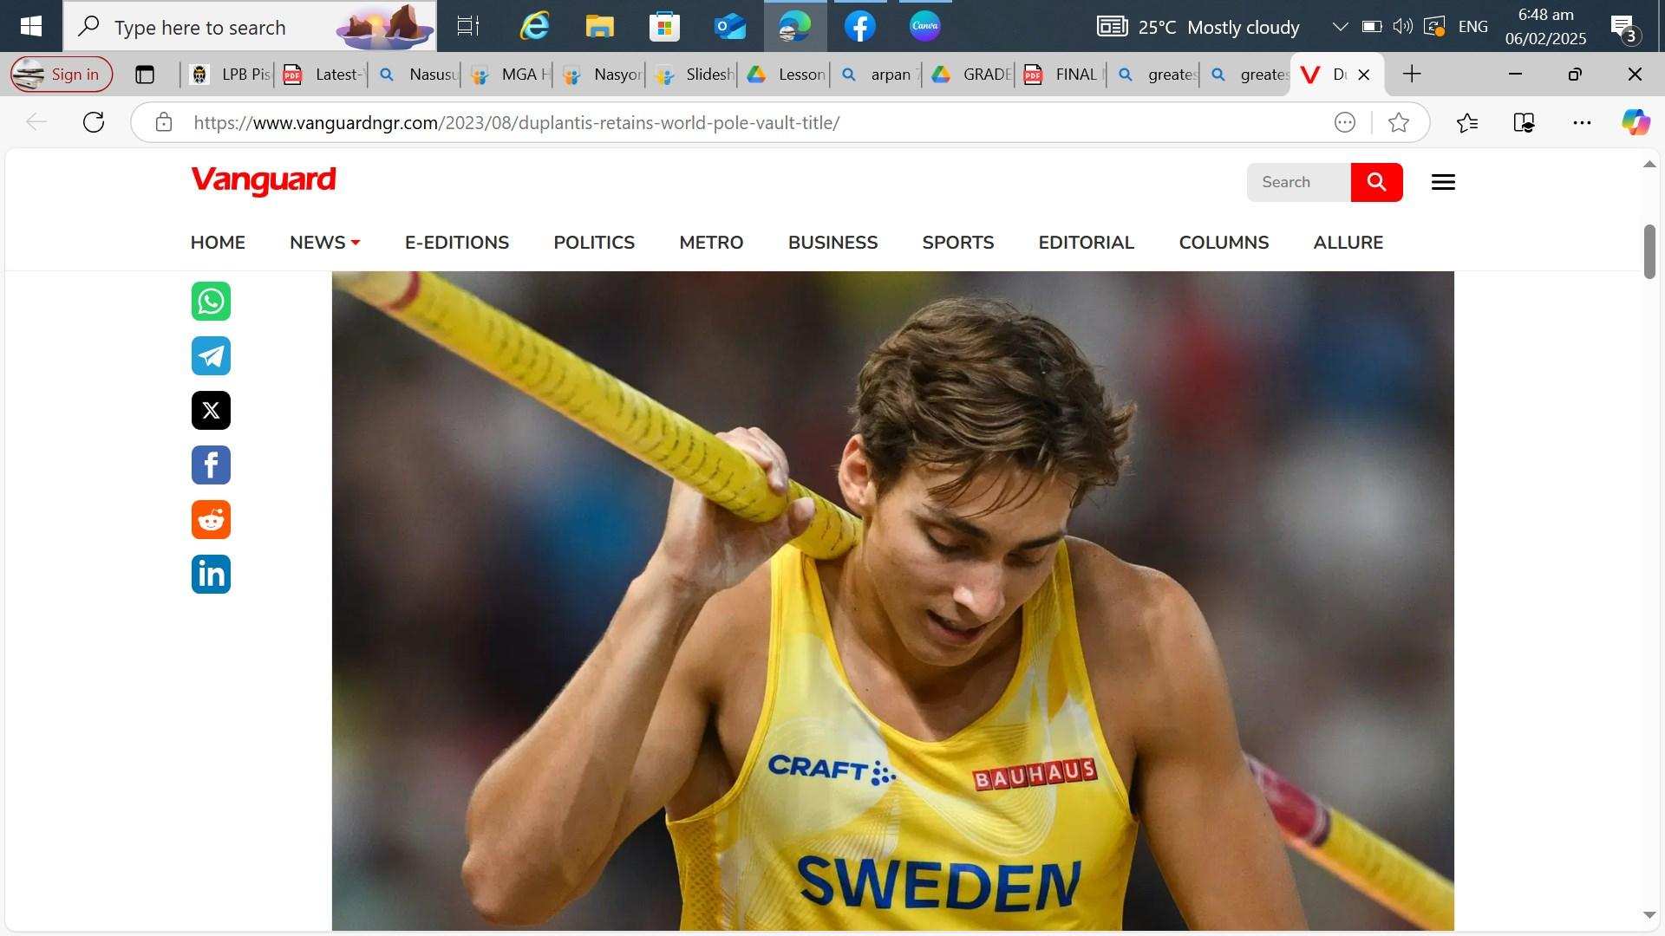Share article via WhatsApp icon
The image size is (1665, 936).
(x=211, y=302)
